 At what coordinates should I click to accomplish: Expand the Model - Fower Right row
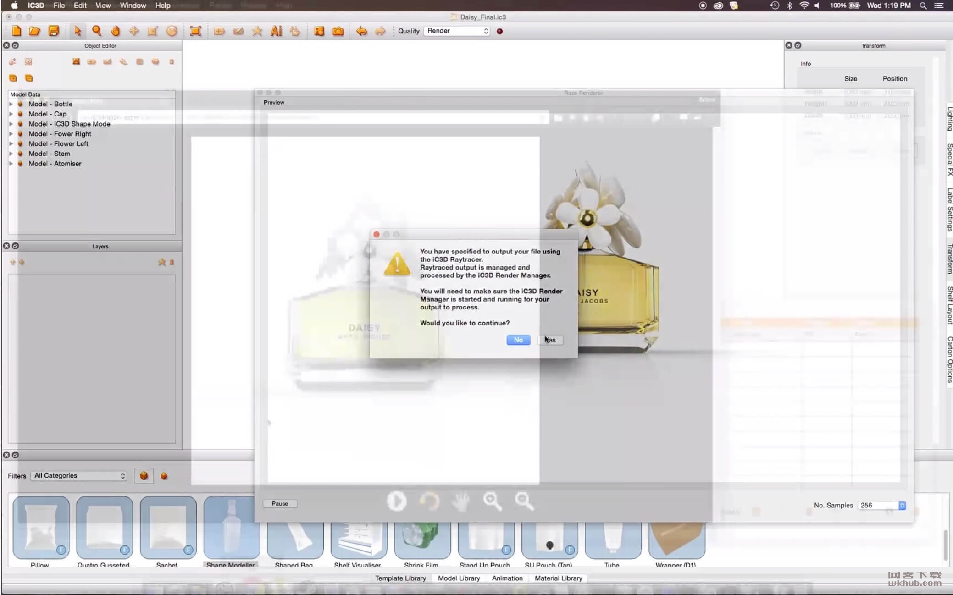tap(11, 134)
